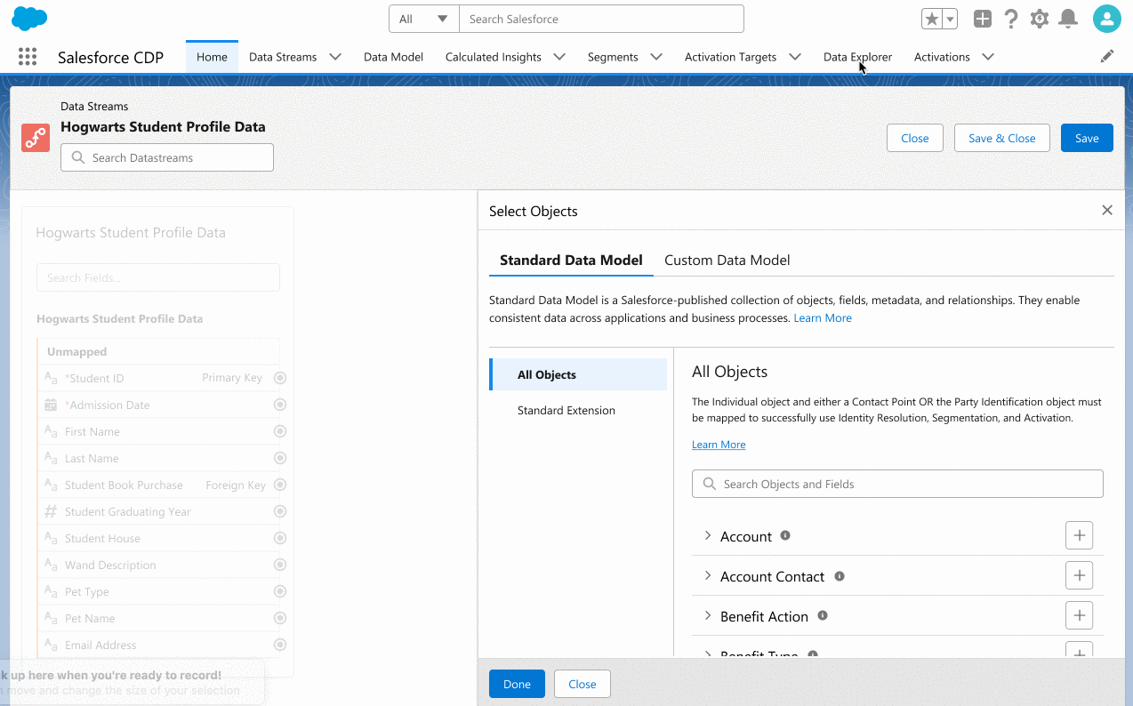Click the Last Name mapping connector circle
Screen dimensions: 1133x706
[x=280, y=458]
